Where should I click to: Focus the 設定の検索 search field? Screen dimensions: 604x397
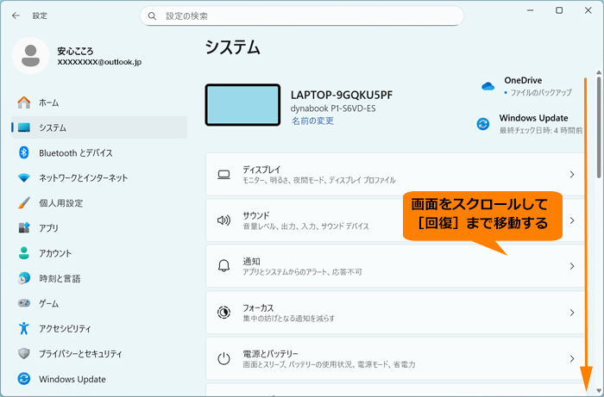302,16
